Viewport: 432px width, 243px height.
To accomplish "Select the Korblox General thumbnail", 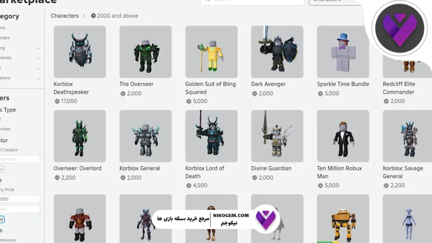I will tap(146, 136).
